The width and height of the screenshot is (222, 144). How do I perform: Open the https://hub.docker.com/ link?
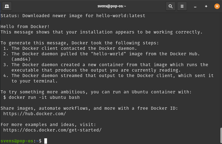pyautogui.click(x=35, y=114)
